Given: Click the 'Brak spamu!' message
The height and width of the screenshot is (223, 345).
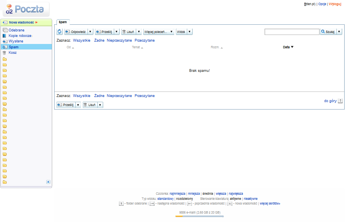Looking at the screenshot, I should [x=199, y=71].
